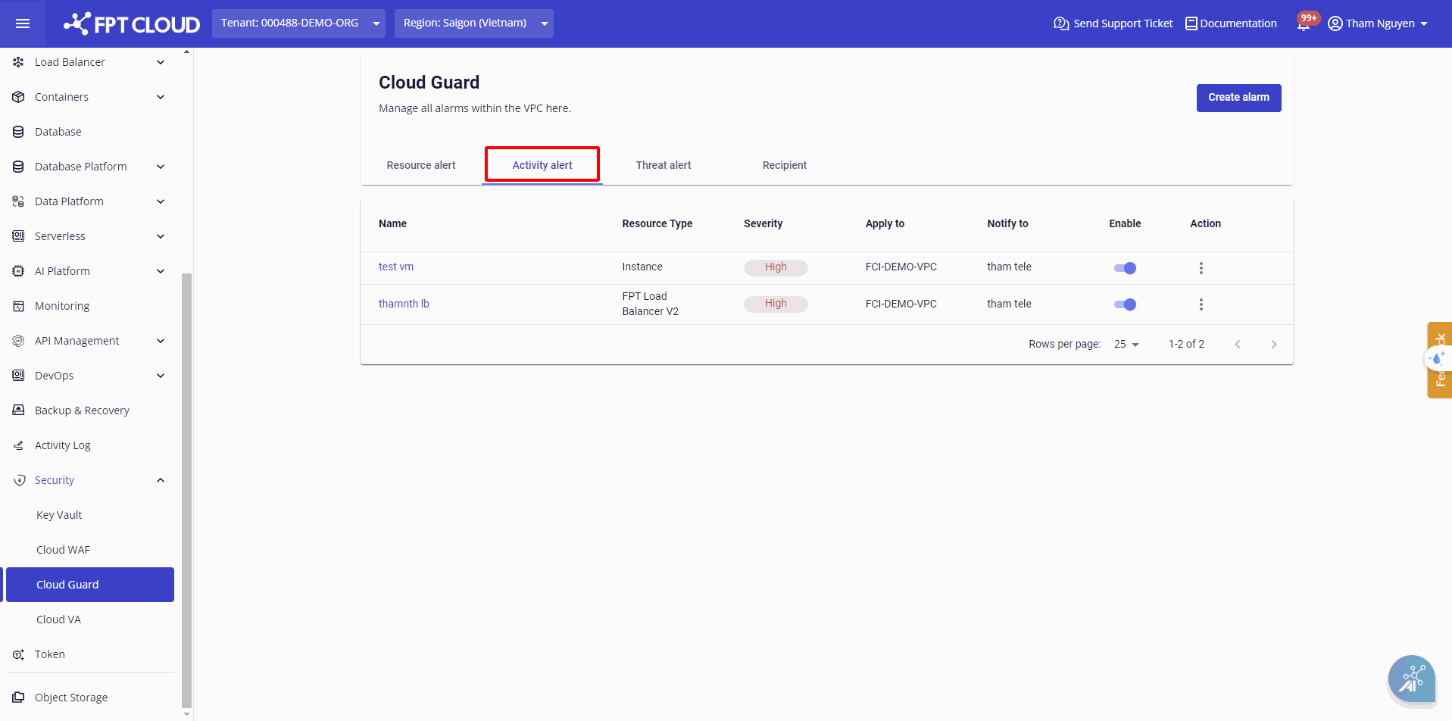Click the sidebar scroll down arrow
1452x721 pixels.
tap(186, 714)
